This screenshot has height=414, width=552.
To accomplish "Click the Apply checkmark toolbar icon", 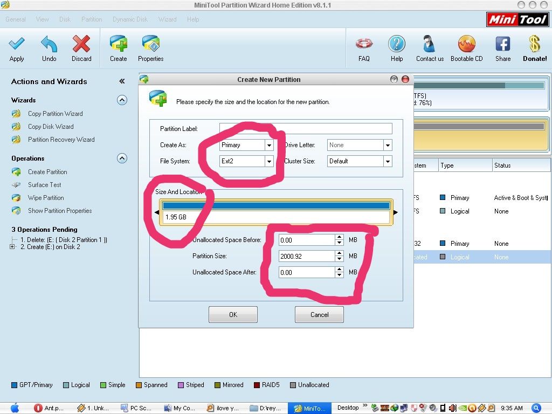I will (x=17, y=45).
